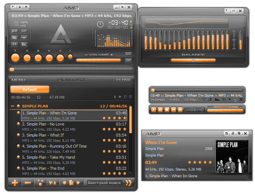Screen dimensions: 255x196
Task: Open the playlist list menu icon near search
Action: tap(130, 97)
